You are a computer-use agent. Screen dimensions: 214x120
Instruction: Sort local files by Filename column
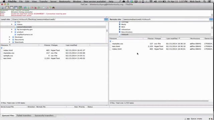19,45
